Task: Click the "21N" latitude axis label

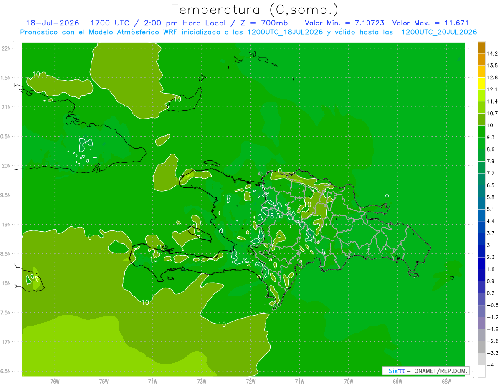Action: tap(6, 107)
